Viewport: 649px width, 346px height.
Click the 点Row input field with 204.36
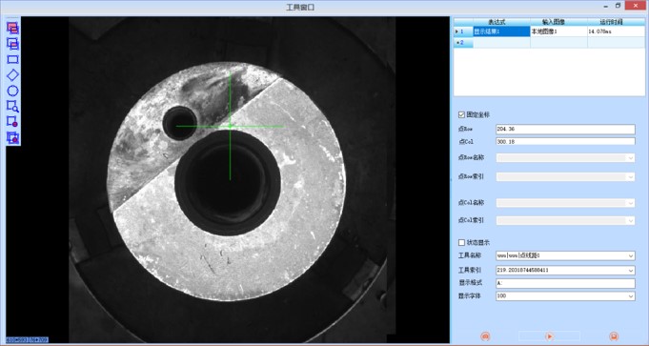[x=565, y=129]
